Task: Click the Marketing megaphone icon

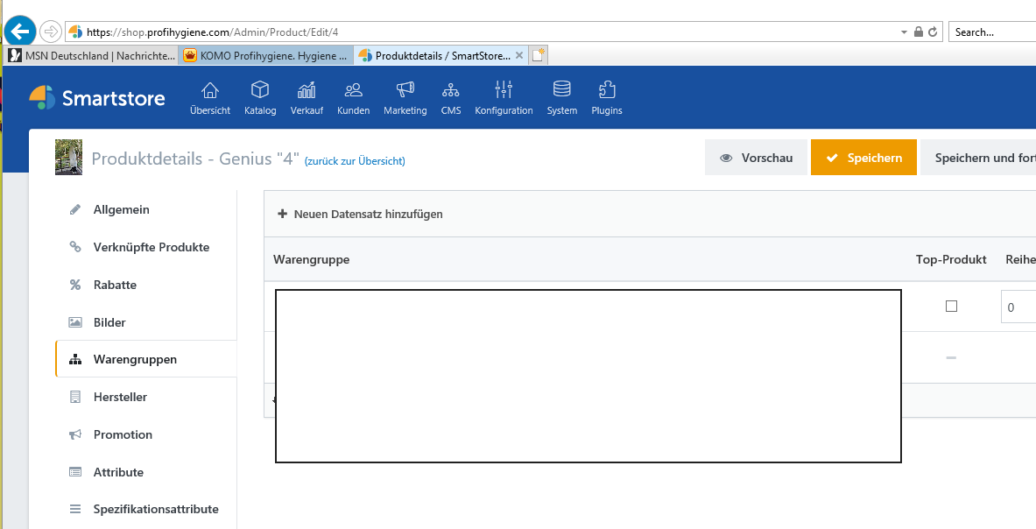Action: pos(405,90)
